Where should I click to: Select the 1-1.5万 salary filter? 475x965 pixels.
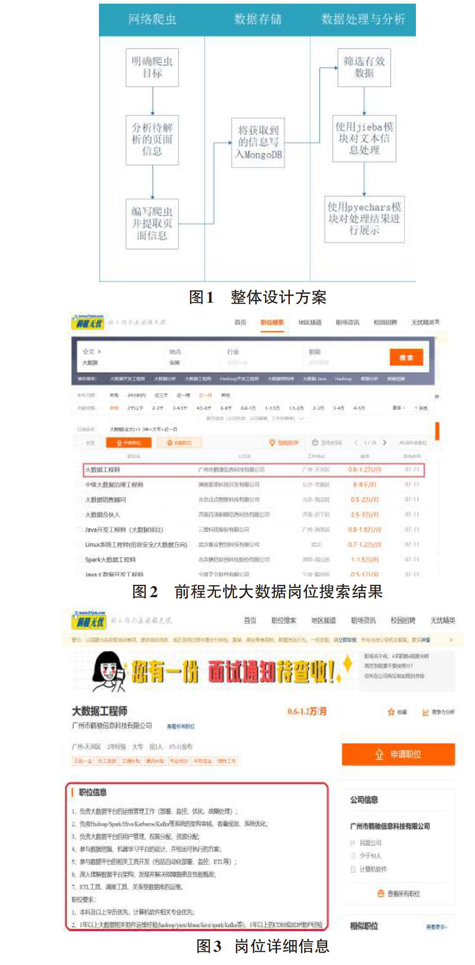272,408
